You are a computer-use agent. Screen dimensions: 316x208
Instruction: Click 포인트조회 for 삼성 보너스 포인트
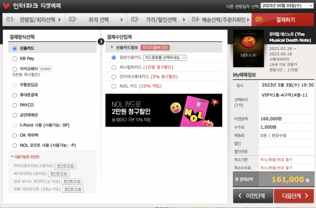(72, 181)
